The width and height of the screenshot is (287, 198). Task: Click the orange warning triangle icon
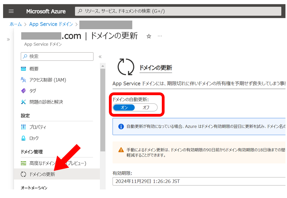[x=121, y=150]
